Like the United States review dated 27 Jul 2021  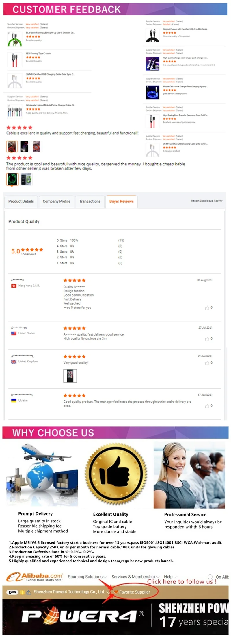(x=207, y=339)
